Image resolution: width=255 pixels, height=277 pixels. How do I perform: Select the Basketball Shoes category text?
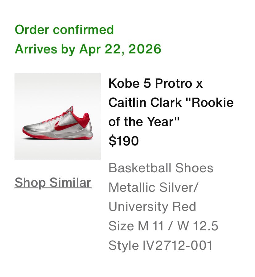pos(161,168)
